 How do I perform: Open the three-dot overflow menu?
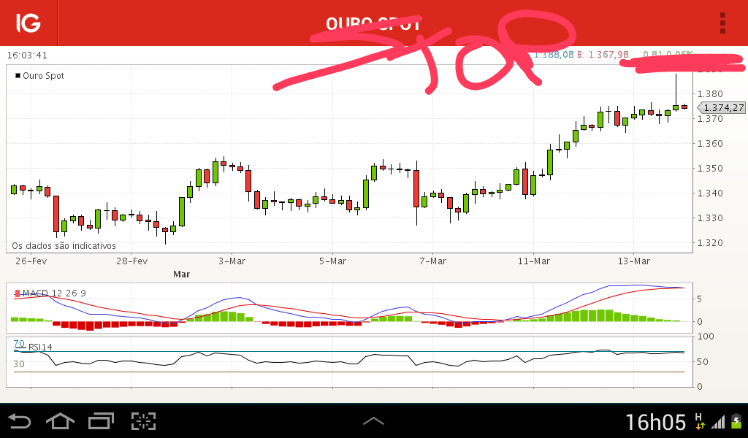pyautogui.click(x=722, y=23)
